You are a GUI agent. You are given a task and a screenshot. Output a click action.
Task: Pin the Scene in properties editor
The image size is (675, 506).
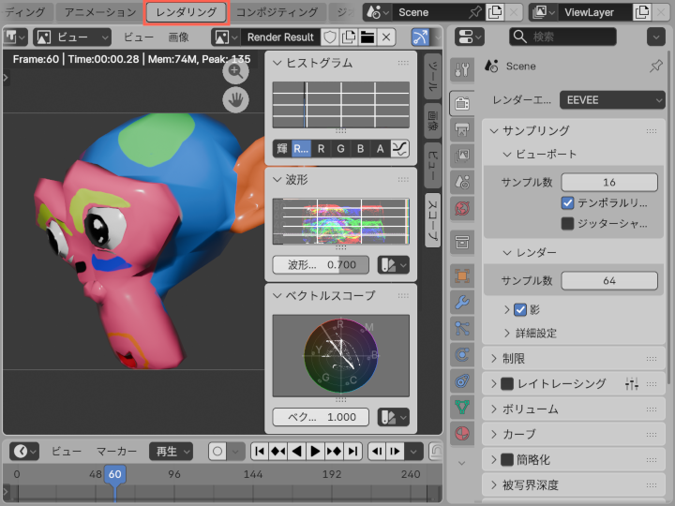point(656,67)
